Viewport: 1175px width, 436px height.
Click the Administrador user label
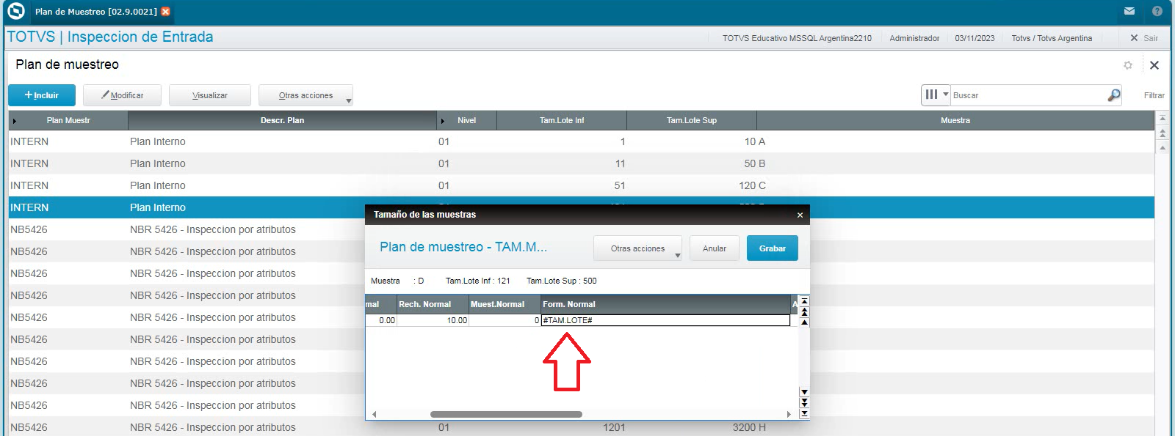(x=914, y=38)
